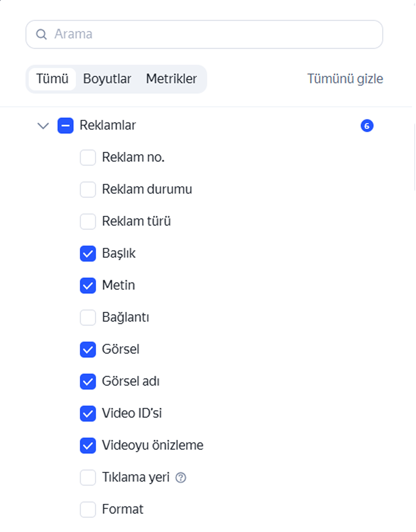
Task: Tick the Reklam türü checkbox
Action: pyautogui.click(x=88, y=222)
